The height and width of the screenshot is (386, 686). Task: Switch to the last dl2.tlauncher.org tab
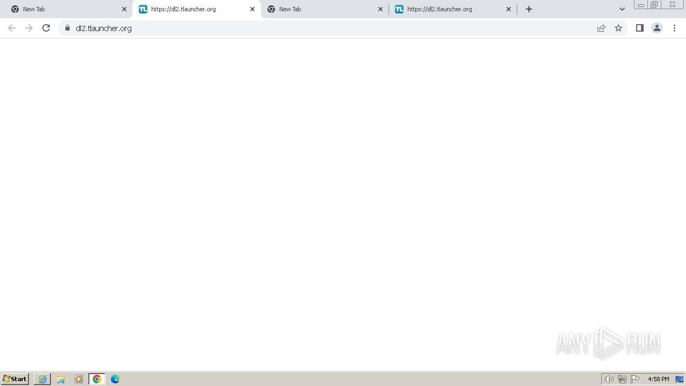(452, 9)
